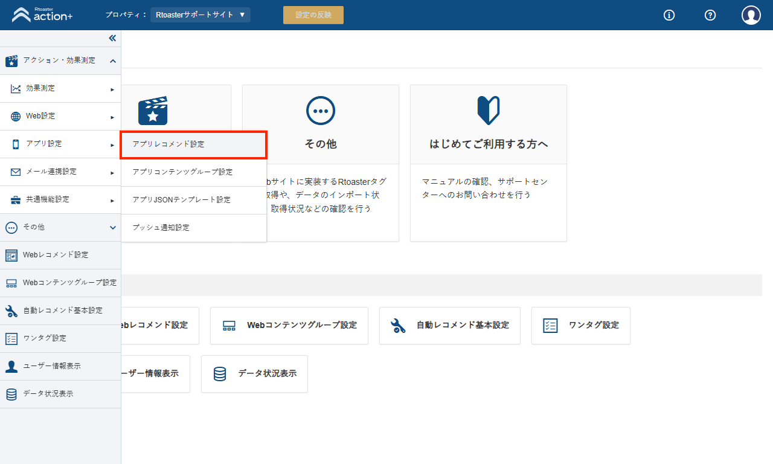Viewport: 773px width, 464px height.
Task: Click the clapperboard icon beside アクション・効果測定
Action: coord(11,60)
